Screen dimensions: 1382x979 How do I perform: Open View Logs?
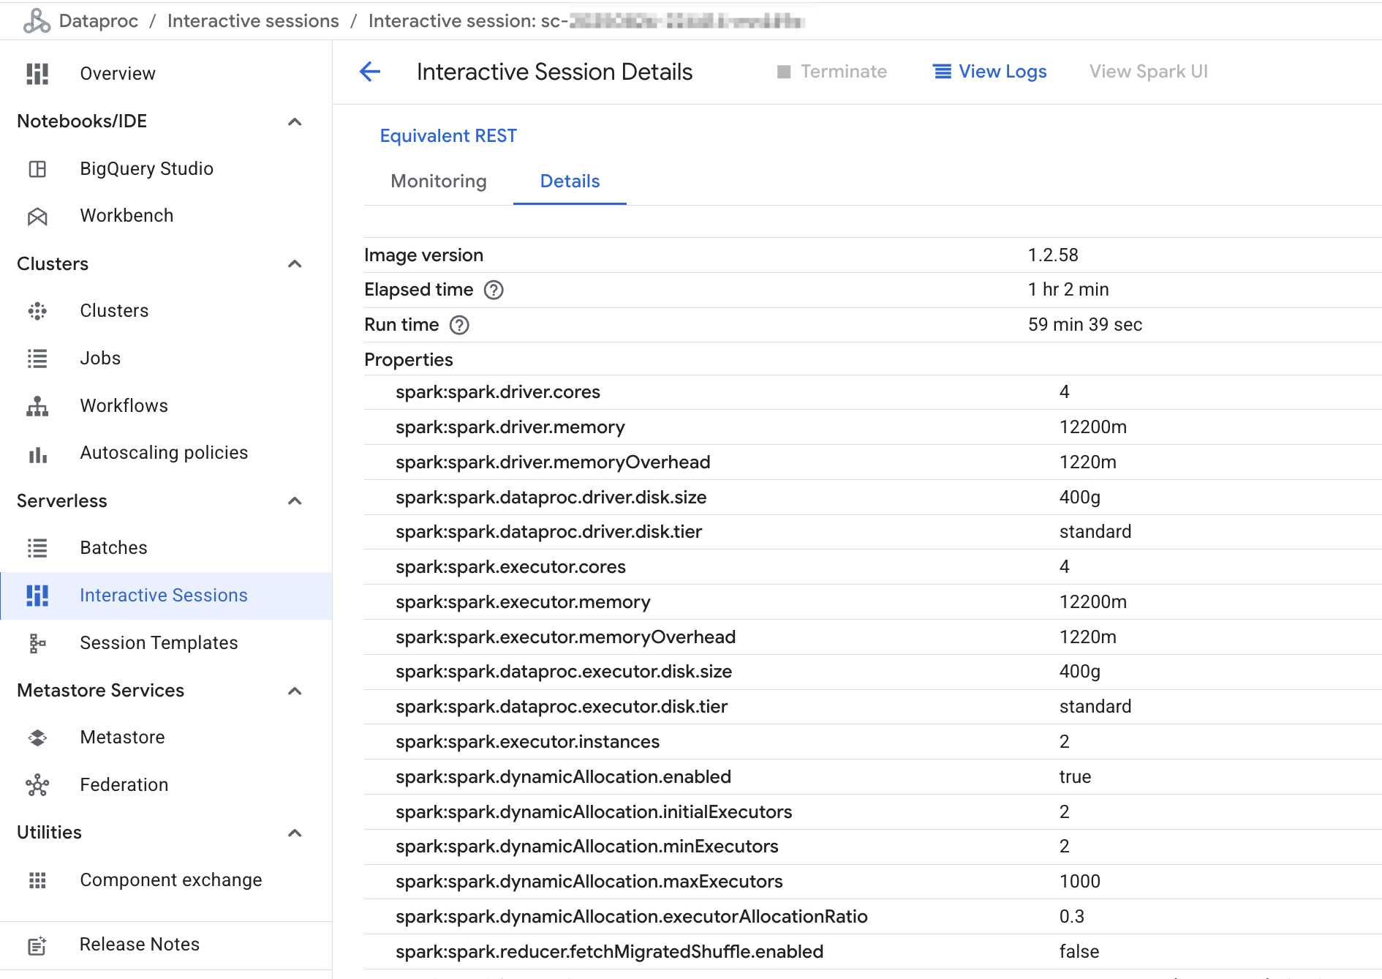point(990,72)
